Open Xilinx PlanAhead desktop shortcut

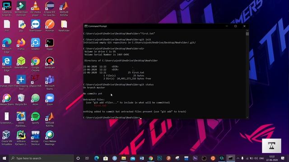tap(21, 119)
